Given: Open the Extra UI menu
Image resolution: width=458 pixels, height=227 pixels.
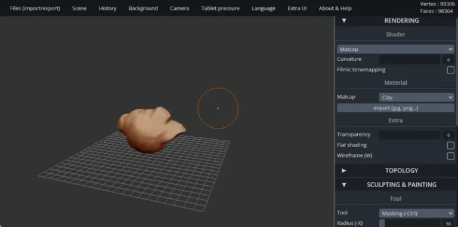Looking at the screenshot, I should click(297, 8).
